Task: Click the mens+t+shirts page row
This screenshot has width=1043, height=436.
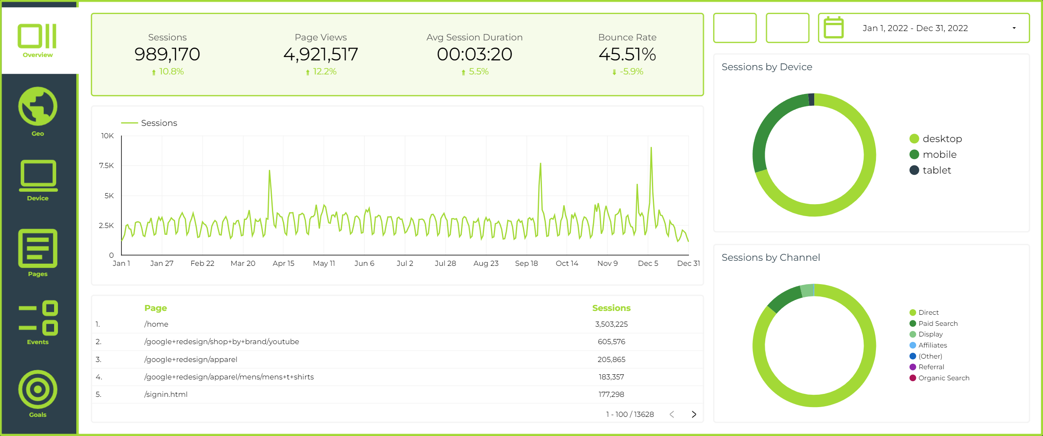Action: [397, 377]
